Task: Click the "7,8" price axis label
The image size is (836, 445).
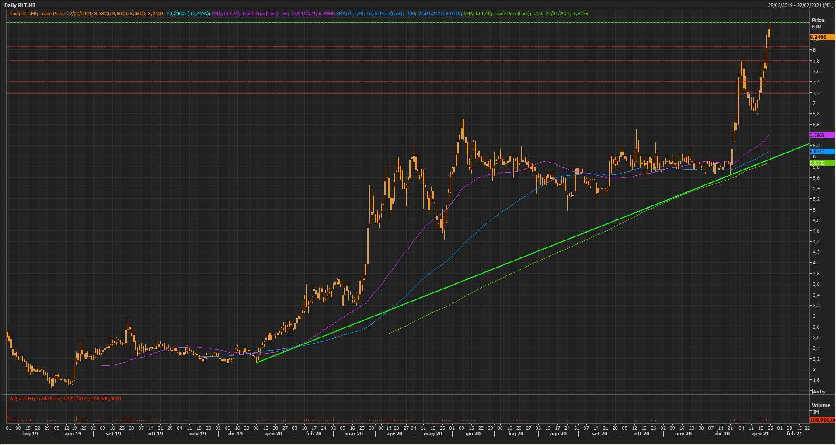Action: point(816,61)
